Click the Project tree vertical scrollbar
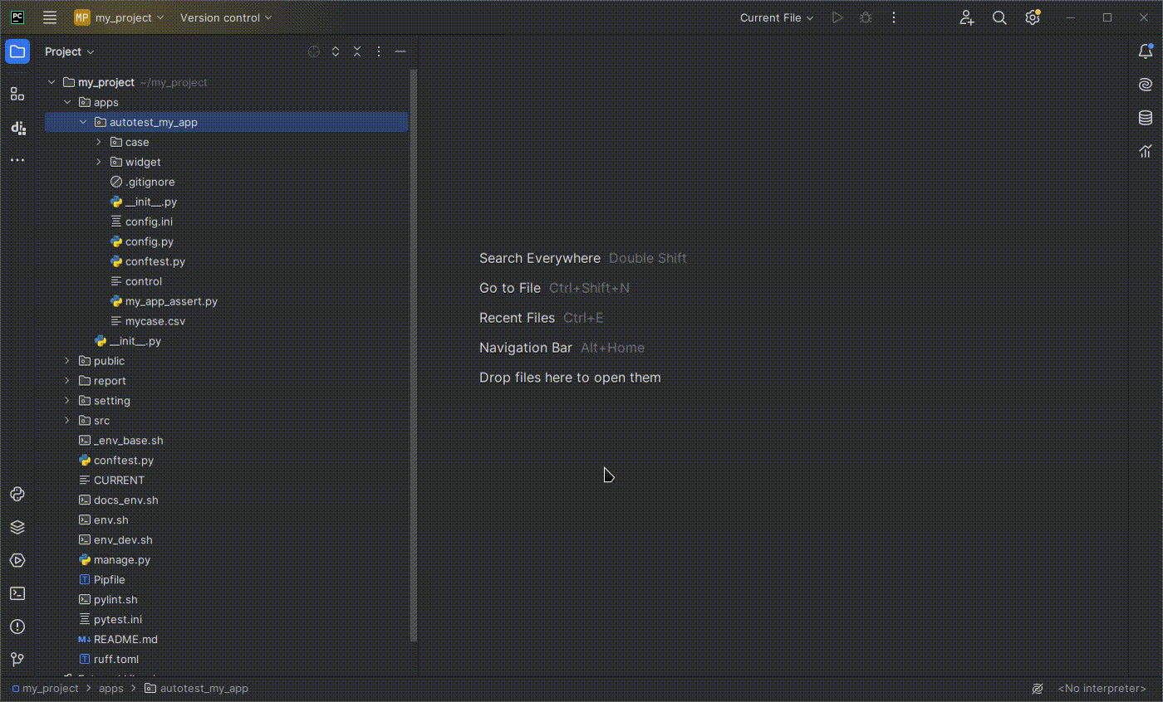Viewport: 1163px width, 702px height. [x=413, y=357]
